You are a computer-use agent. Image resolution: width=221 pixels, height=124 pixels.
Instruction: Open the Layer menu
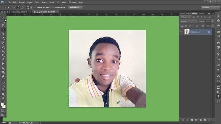(x=29, y=2)
